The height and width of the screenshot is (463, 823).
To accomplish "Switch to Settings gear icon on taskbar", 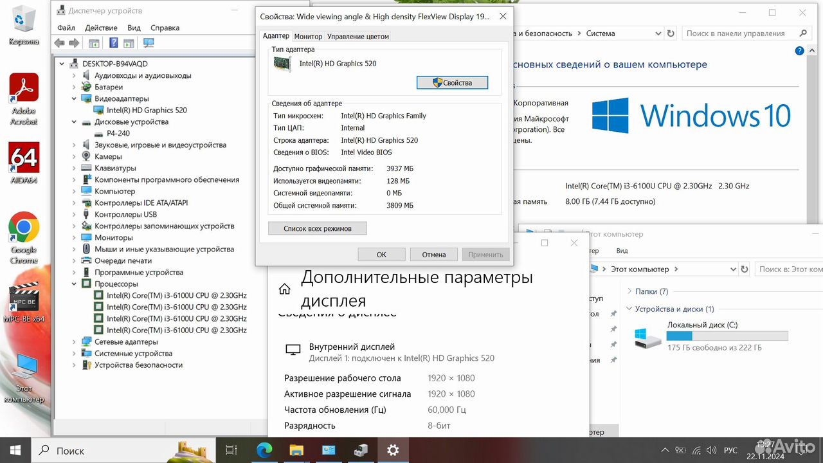I will click(392, 450).
